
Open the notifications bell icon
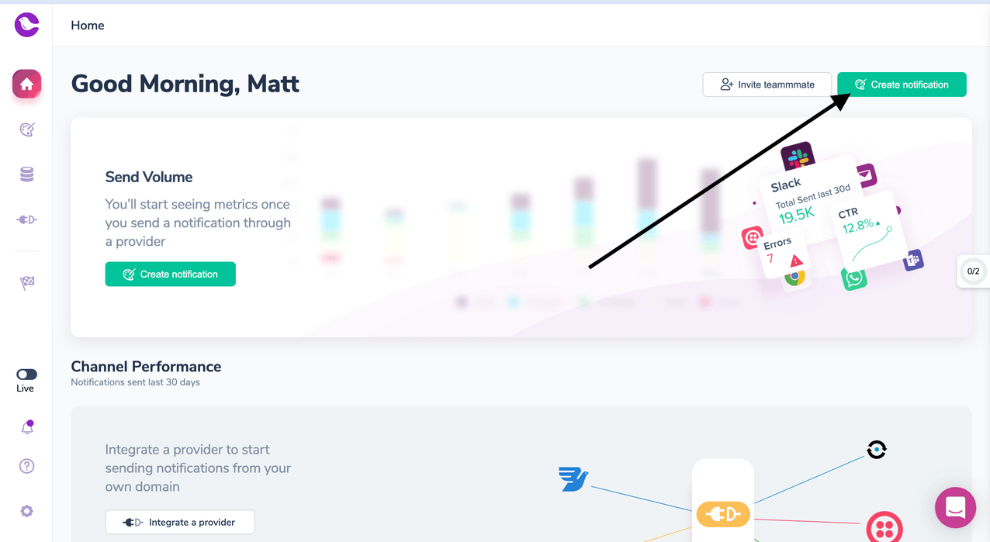click(x=27, y=427)
